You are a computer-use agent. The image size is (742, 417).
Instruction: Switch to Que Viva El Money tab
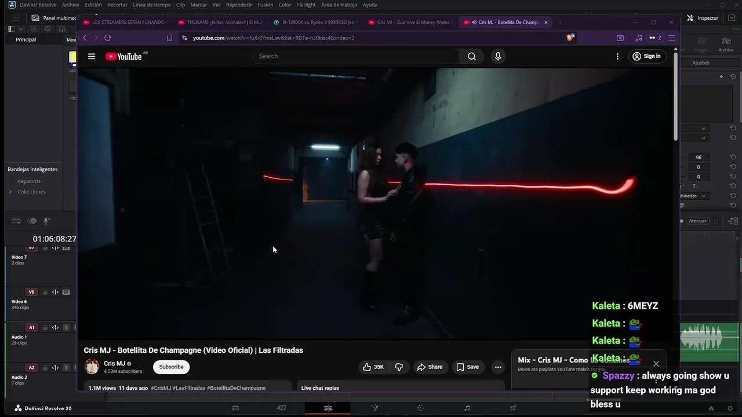pyautogui.click(x=410, y=22)
